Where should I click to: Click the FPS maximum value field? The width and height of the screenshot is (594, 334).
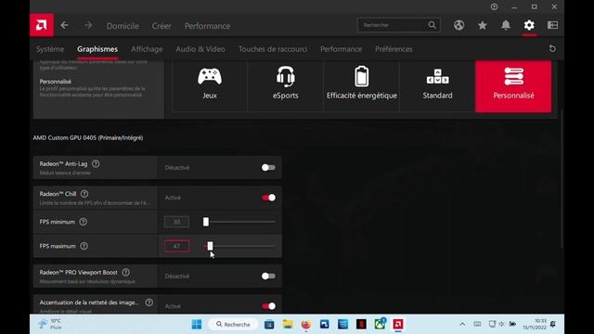(x=176, y=246)
